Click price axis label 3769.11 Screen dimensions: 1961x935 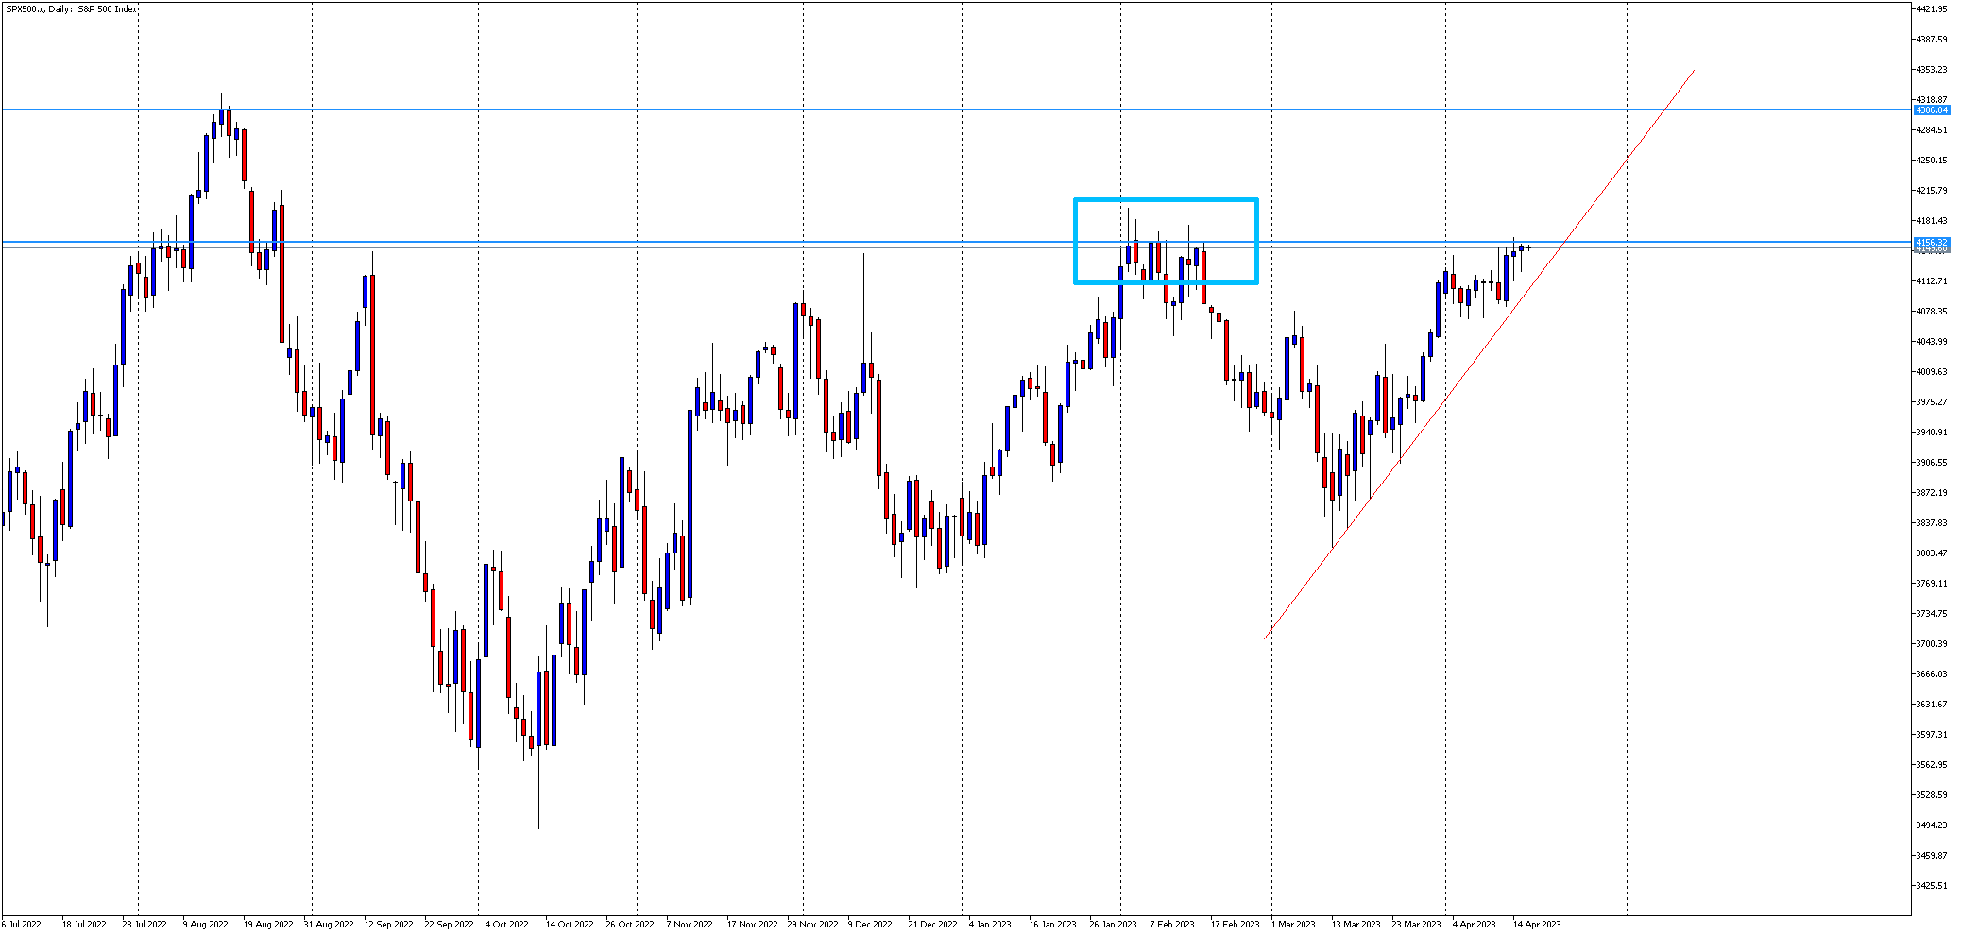click(x=1932, y=584)
